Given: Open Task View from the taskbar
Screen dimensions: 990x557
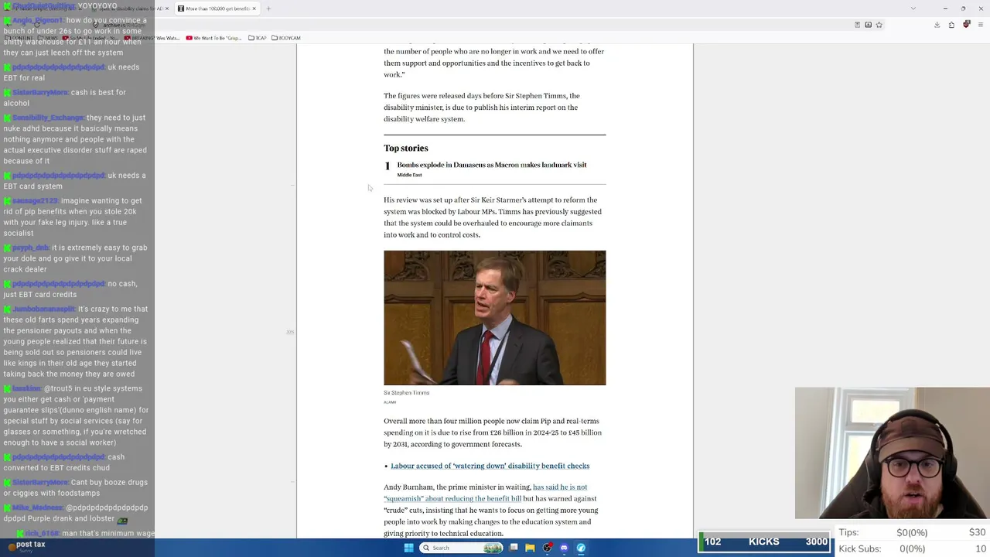Looking at the screenshot, I should (x=514, y=548).
